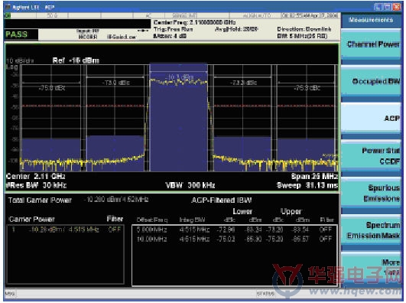This screenshot has width=406, height=303.
Task: Choose the ACP measurement softkey
Action: [372, 118]
